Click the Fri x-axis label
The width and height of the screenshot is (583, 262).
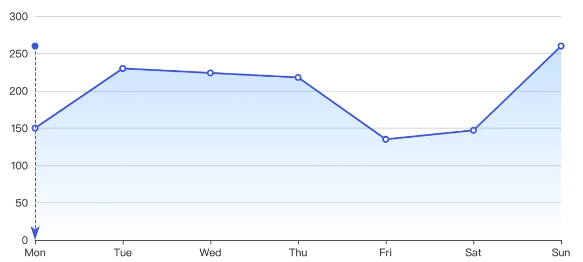pyautogui.click(x=385, y=253)
